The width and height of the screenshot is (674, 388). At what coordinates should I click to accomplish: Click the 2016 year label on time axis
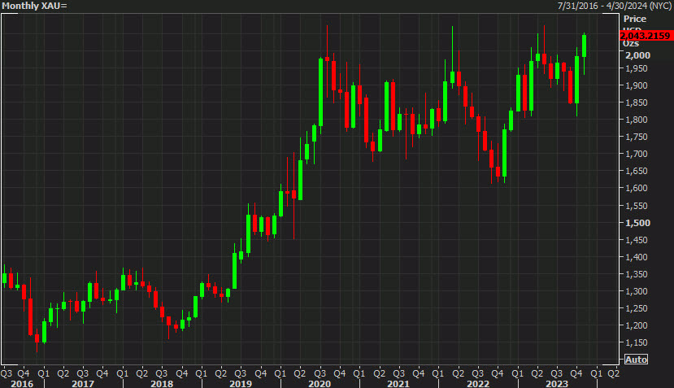[21, 383]
